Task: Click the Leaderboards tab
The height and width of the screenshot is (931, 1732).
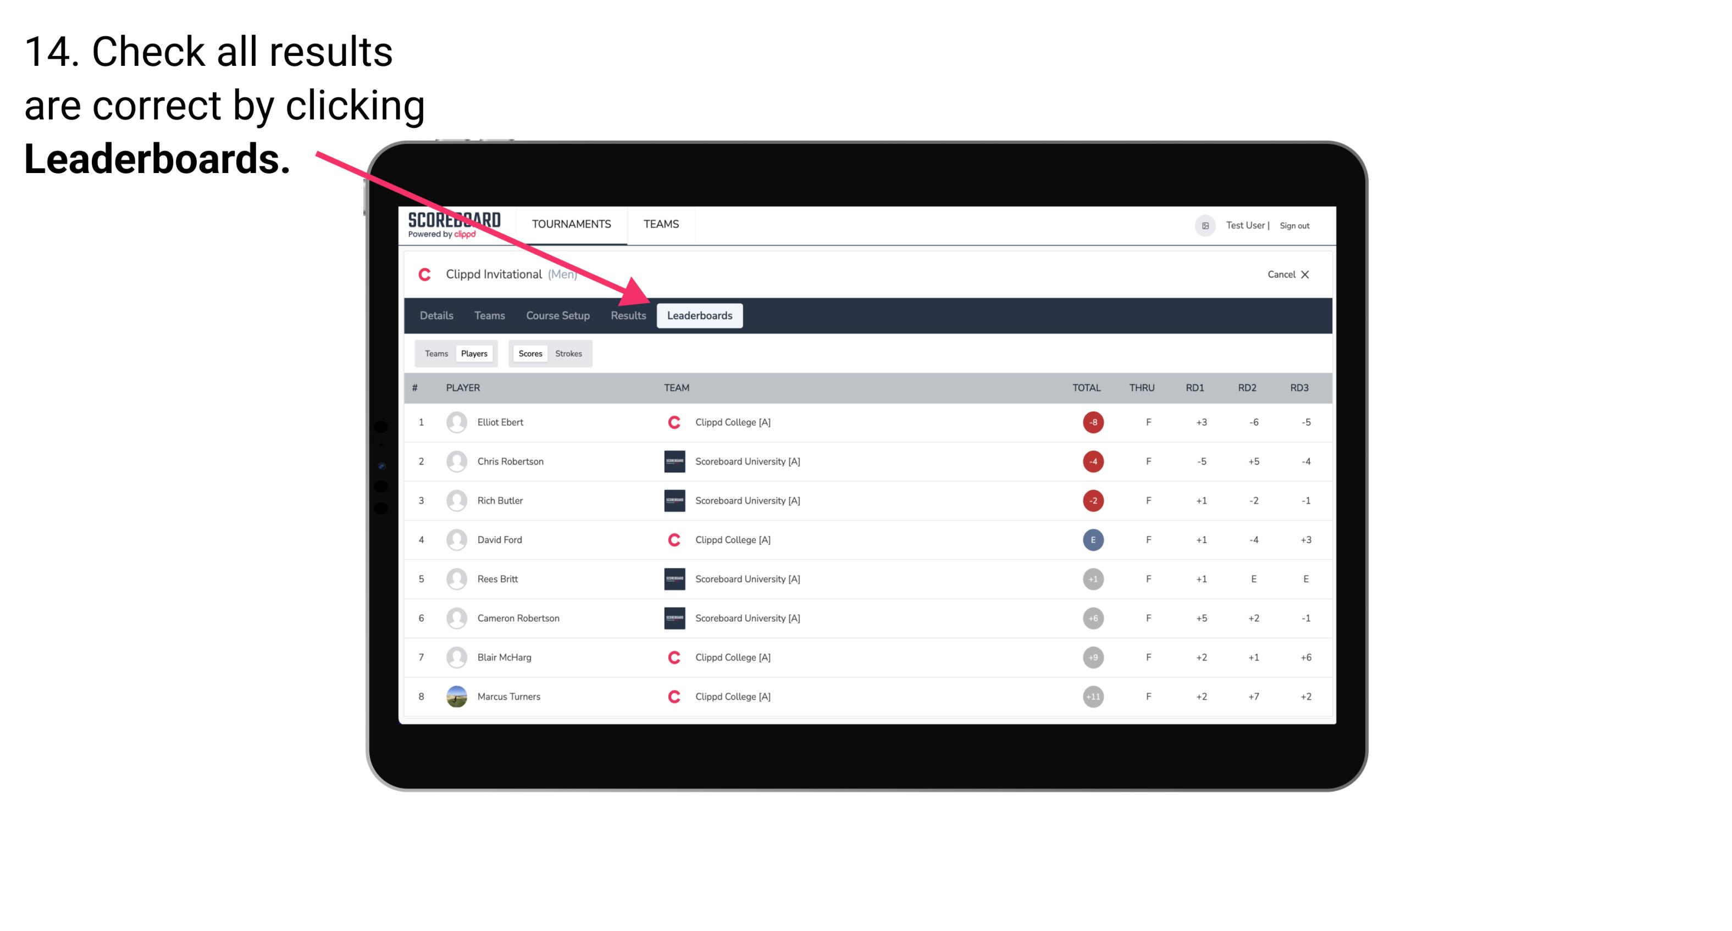Action: click(700, 316)
